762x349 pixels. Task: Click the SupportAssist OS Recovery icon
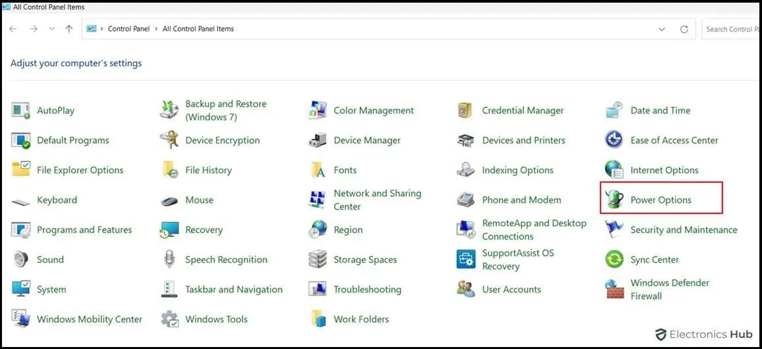pos(465,259)
